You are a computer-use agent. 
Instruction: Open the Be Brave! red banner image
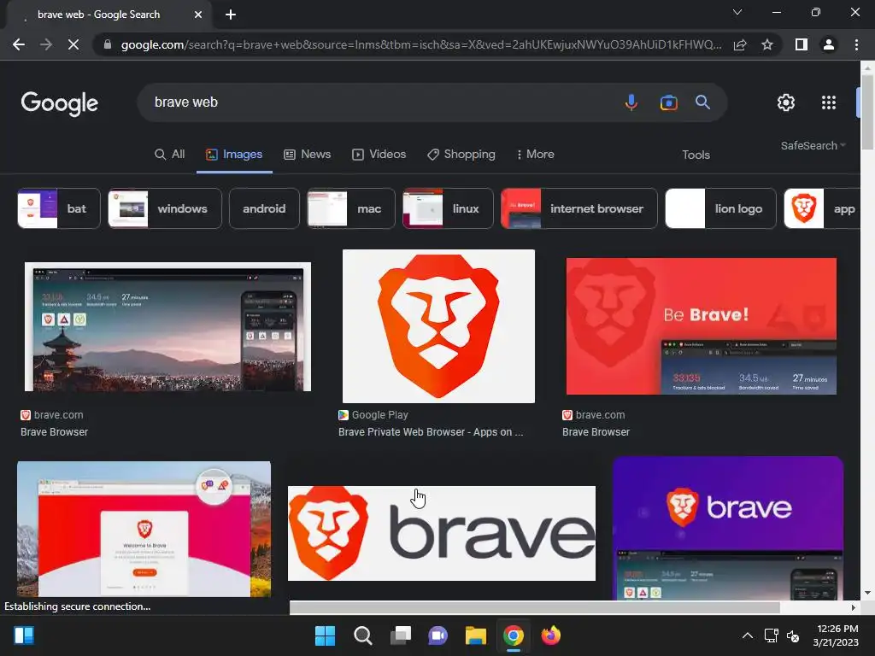click(x=701, y=325)
